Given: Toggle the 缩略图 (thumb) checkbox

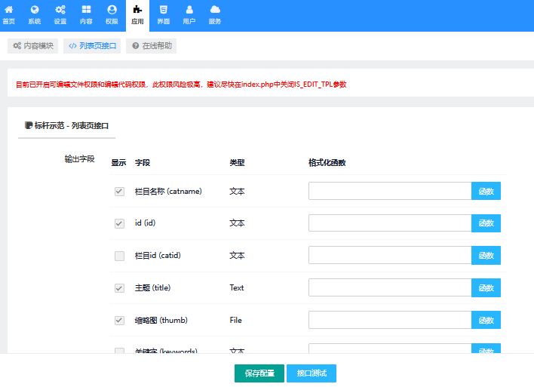Looking at the screenshot, I should (x=119, y=321).
